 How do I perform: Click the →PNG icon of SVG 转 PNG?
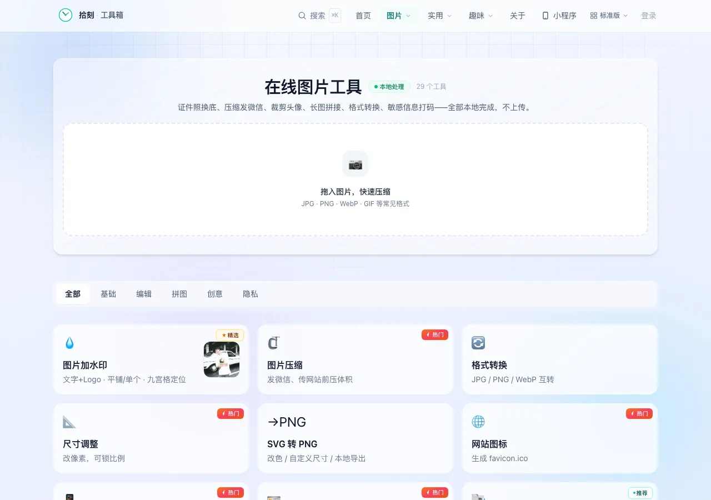pyautogui.click(x=287, y=422)
